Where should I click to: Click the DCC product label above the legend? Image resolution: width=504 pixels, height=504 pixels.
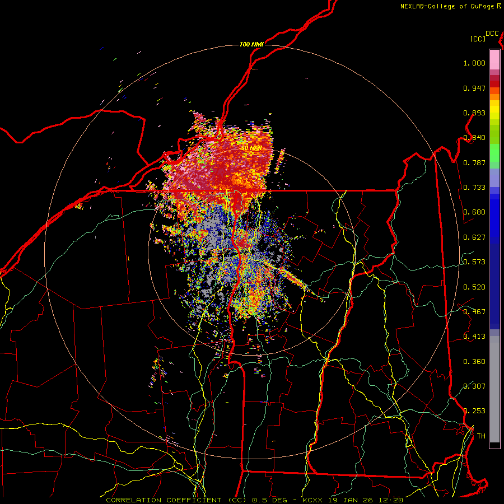[492, 34]
